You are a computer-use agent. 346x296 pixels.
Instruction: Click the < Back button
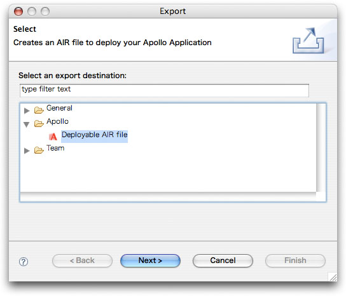pos(82,260)
